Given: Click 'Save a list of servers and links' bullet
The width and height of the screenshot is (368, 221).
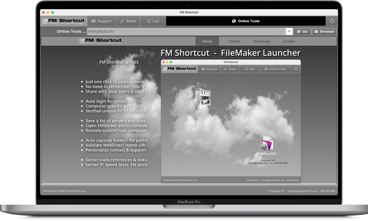Looking at the screenshot, I should pos(115,121).
